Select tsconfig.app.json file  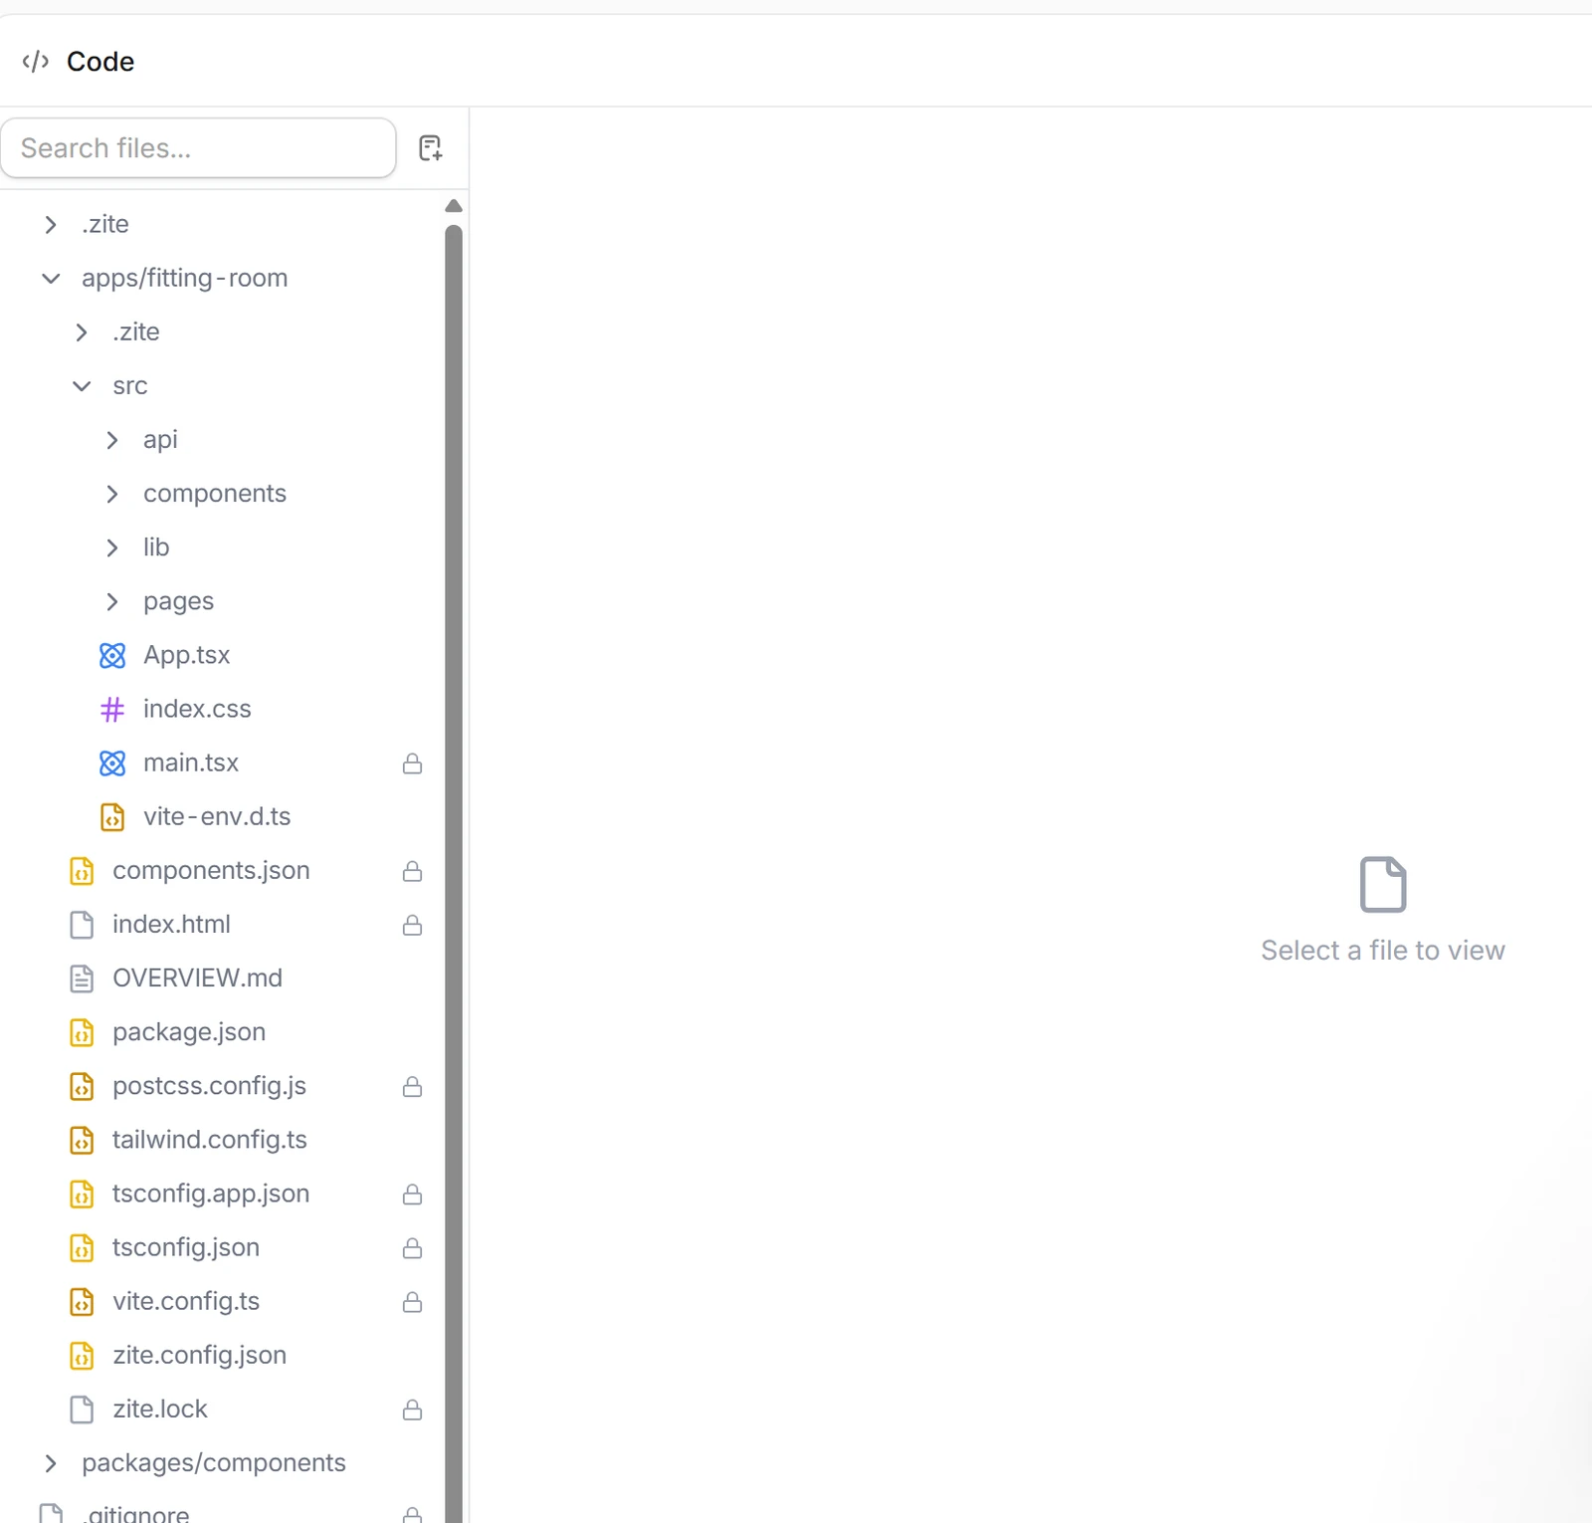click(x=211, y=1194)
